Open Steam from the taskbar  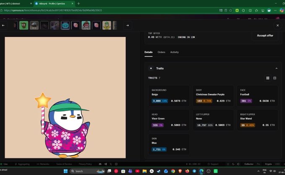159,171
